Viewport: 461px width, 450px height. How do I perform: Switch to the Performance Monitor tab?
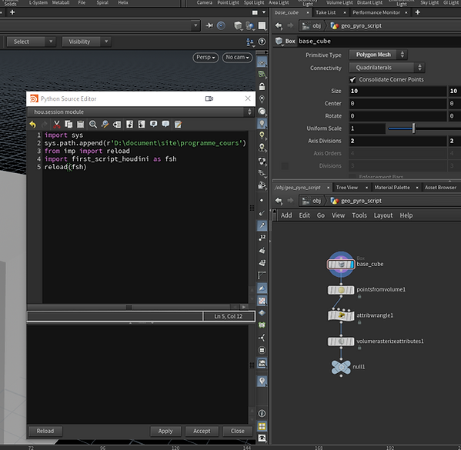tap(376, 12)
